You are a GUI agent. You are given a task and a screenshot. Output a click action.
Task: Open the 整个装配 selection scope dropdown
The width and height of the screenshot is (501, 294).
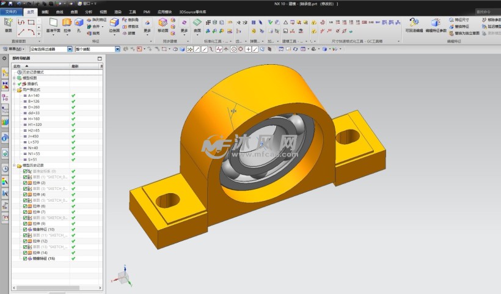117,49
